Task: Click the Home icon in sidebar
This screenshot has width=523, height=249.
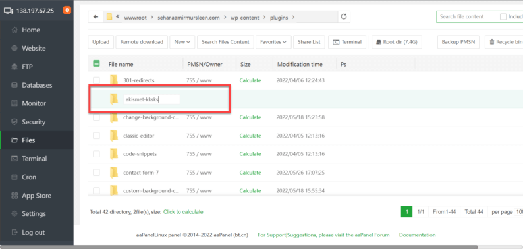Action: click(14, 30)
